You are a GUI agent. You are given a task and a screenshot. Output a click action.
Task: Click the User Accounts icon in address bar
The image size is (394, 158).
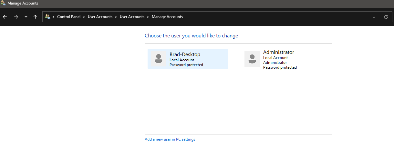pos(48,17)
